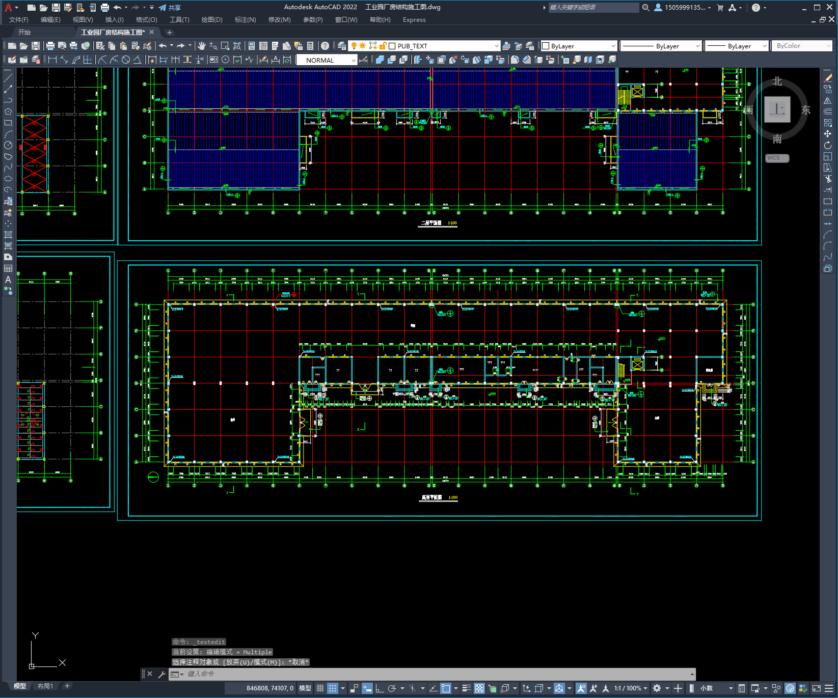Image resolution: width=838 pixels, height=698 pixels.
Task: Click the Cut icon in standard toolbar
Action: tap(100, 46)
